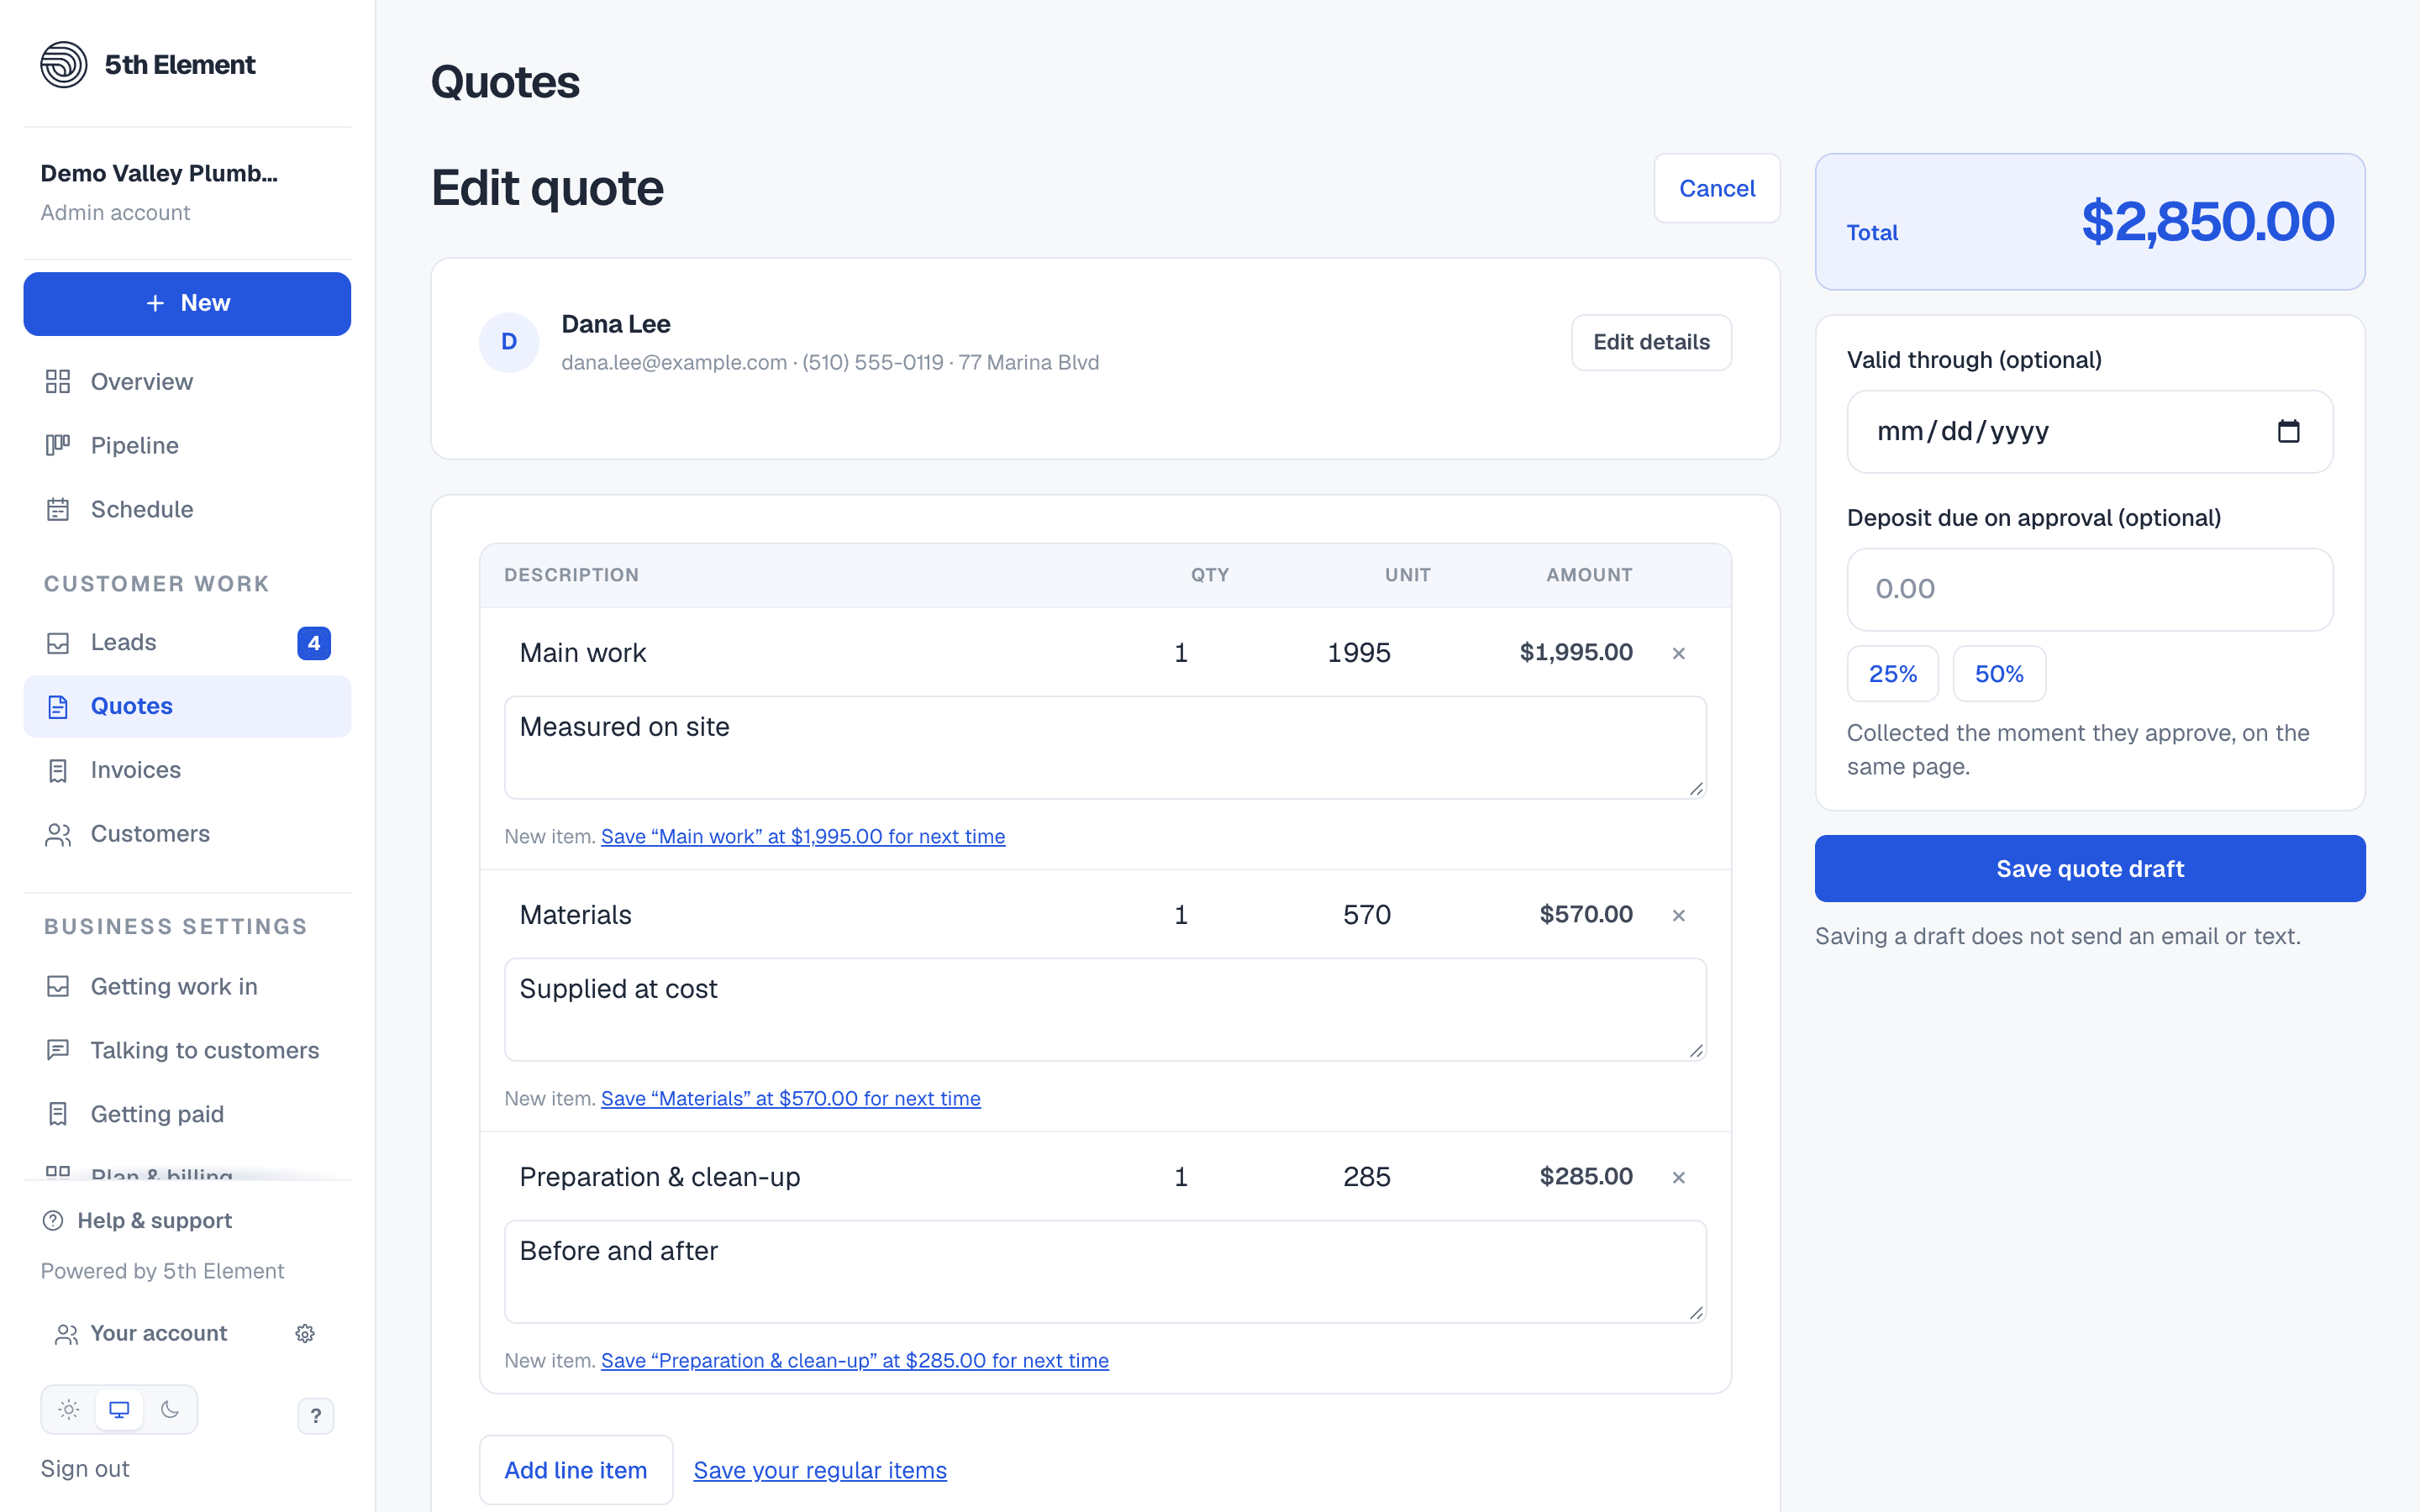Click the Talking to customers chat icon
2420x1512 pixels.
tap(58, 1051)
